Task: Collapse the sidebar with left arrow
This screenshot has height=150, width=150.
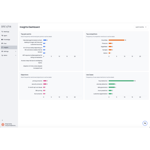Action: (2, 120)
